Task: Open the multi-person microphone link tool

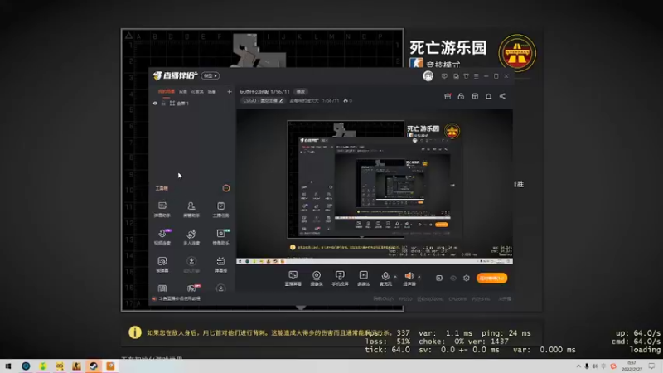Action: click(x=191, y=237)
